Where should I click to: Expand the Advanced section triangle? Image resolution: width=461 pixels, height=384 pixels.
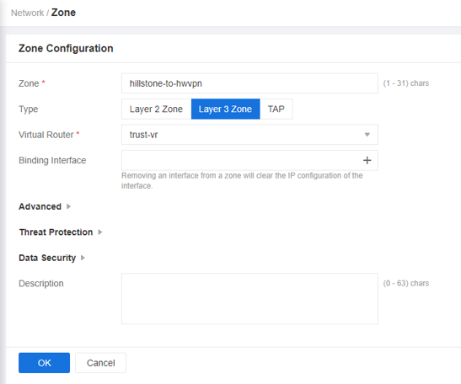68,206
